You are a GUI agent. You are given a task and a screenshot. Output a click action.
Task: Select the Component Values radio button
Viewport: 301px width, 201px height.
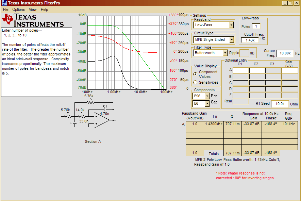pos(195,74)
